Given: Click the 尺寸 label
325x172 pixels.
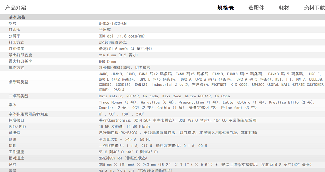Looking at the screenshot, I should [13, 165].
